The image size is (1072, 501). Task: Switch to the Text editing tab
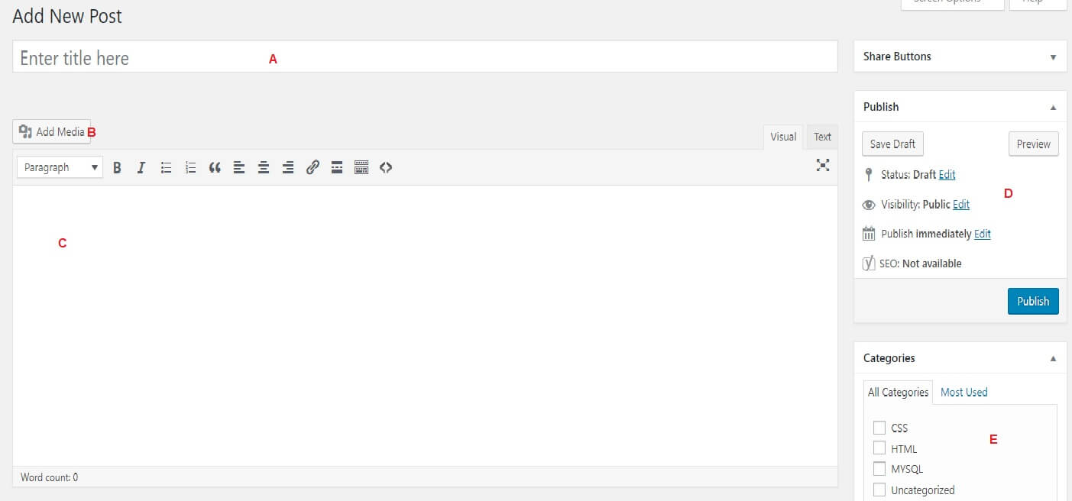coord(822,137)
